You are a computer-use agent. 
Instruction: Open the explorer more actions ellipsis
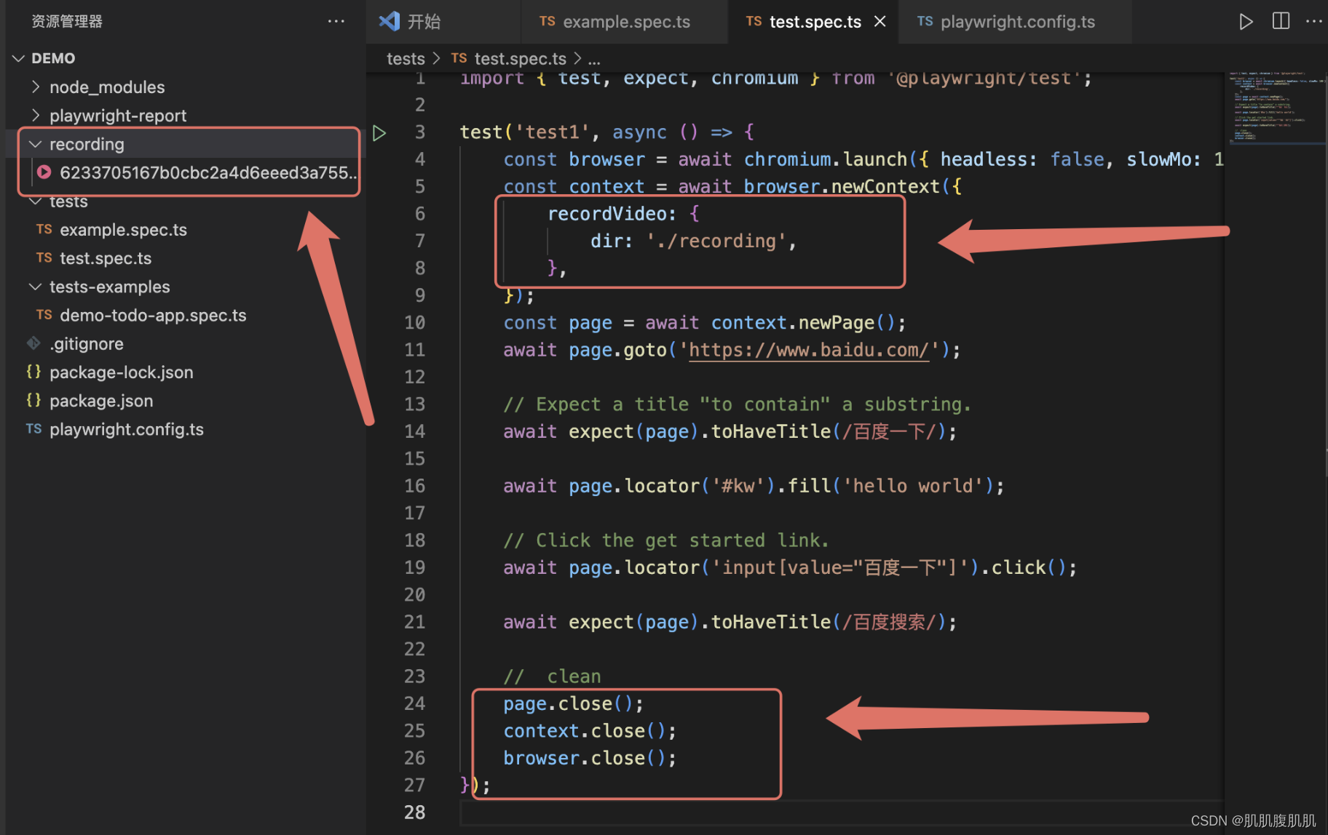[336, 22]
